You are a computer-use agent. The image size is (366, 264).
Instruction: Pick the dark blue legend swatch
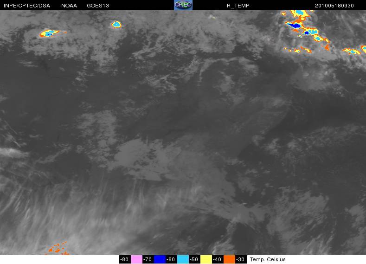pos(160,259)
